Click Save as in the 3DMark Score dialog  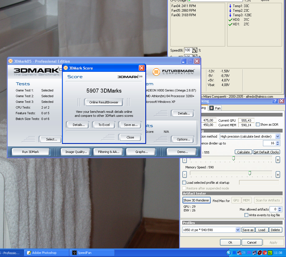(130, 125)
